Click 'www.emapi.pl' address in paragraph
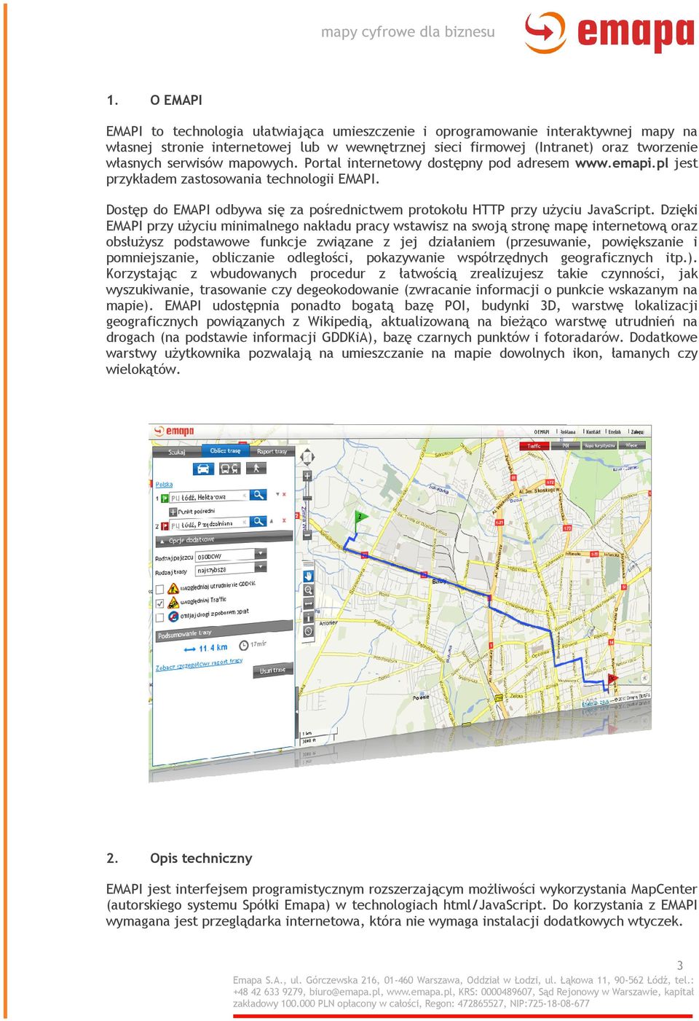 pos(621,163)
